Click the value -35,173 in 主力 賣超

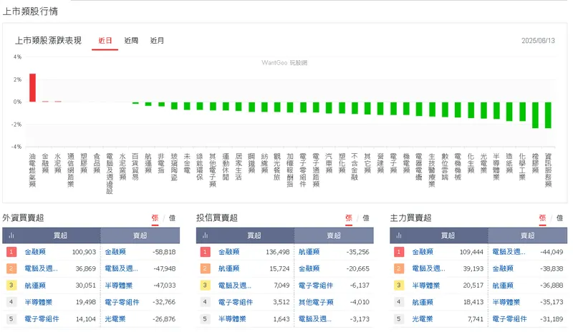(552, 302)
